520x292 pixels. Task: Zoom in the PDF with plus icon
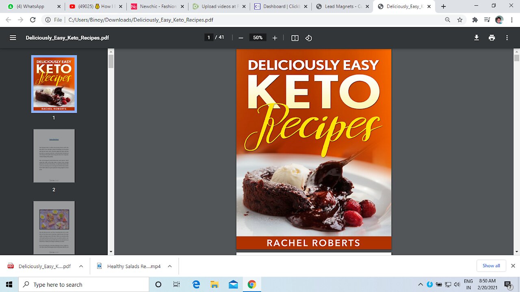[275, 38]
